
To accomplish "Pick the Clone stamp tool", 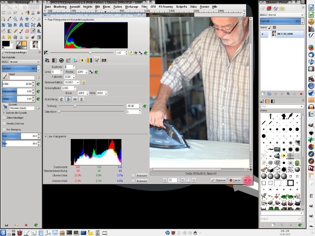I will [3, 37].
